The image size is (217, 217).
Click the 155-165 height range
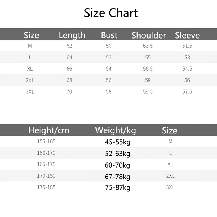tap(46, 142)
